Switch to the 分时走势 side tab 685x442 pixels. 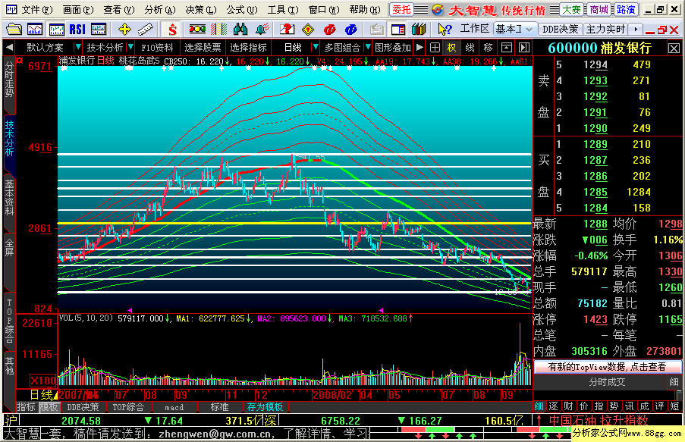[9, 80]
